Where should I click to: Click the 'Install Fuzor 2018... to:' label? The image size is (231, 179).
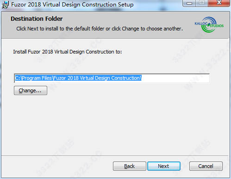click(68, 52)
